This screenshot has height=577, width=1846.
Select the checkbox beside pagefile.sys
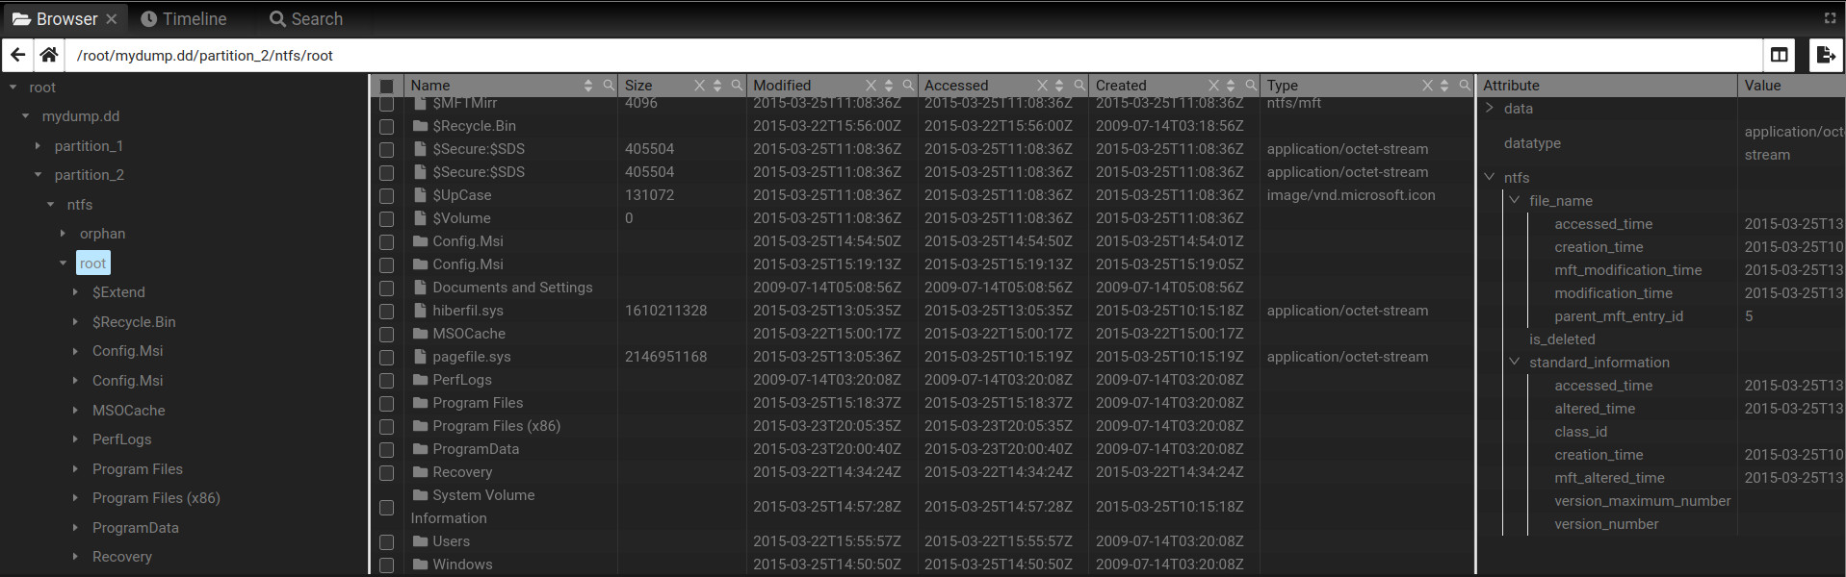coord(386,357)
